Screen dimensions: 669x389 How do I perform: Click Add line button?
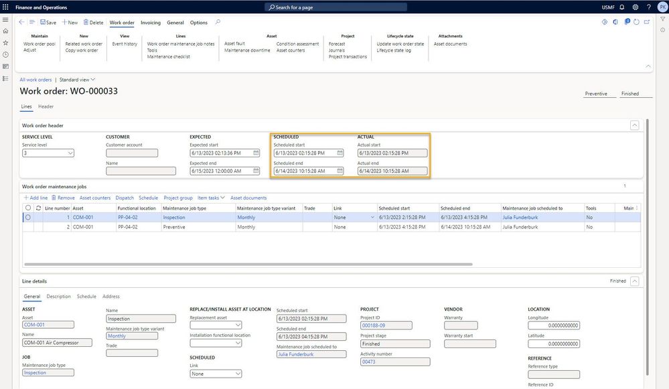point(36,198)
